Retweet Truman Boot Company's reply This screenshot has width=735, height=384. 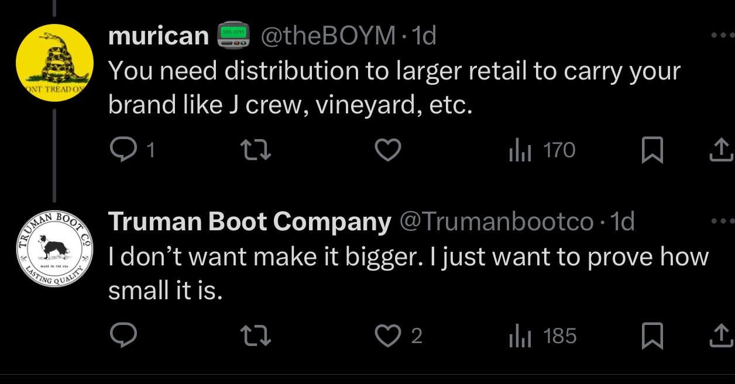(256, 336)
